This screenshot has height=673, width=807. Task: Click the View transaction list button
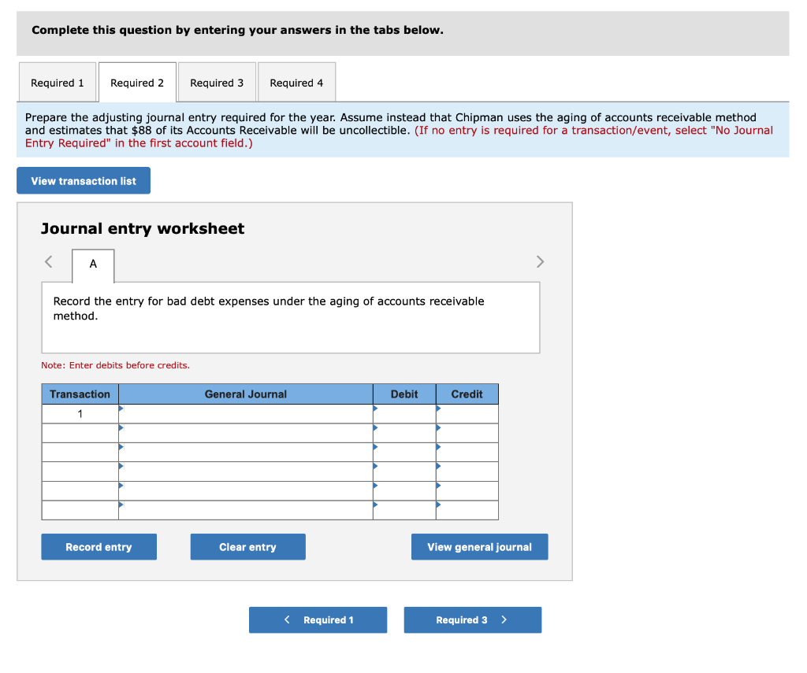83,180
